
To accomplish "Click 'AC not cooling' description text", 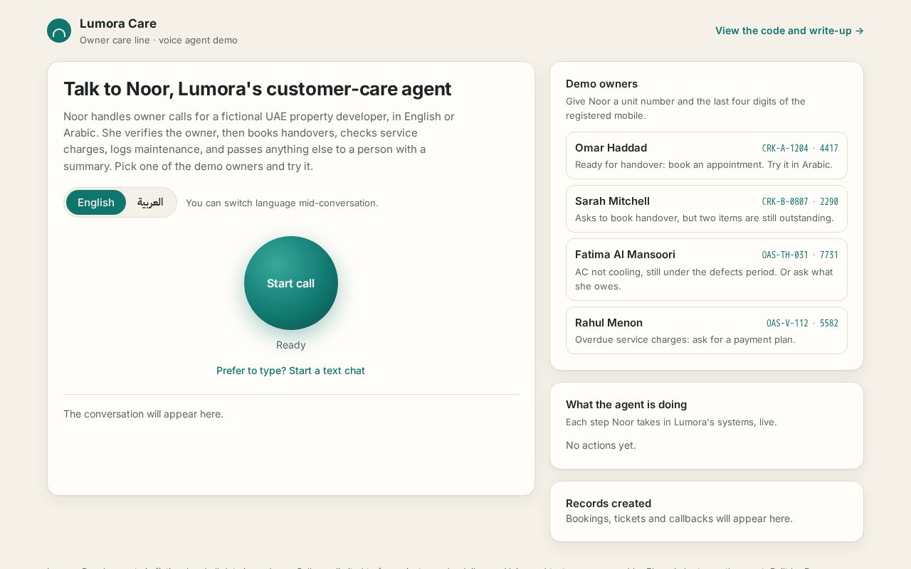I will [704, 280].
